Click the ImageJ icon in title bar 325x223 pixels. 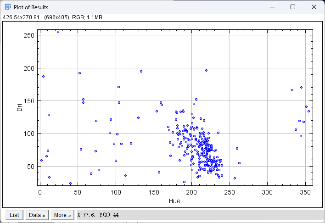coord(8,7)
